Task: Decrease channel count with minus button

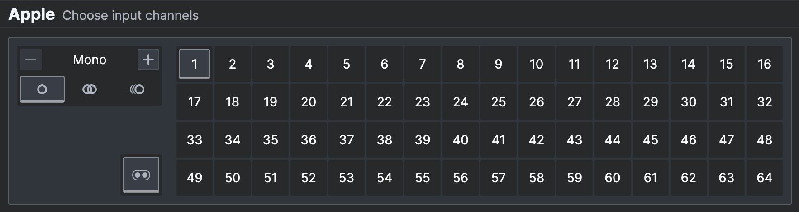Action: pos(31,60)
